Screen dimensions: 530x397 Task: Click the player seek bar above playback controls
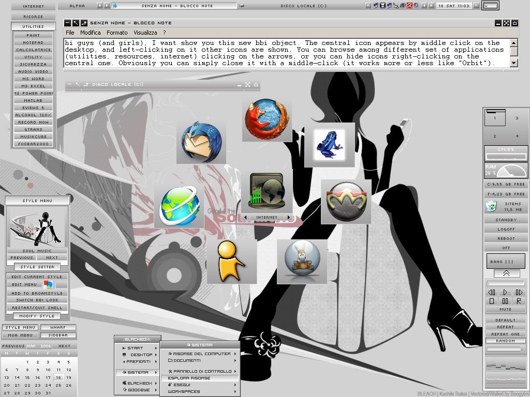[505, 283]
